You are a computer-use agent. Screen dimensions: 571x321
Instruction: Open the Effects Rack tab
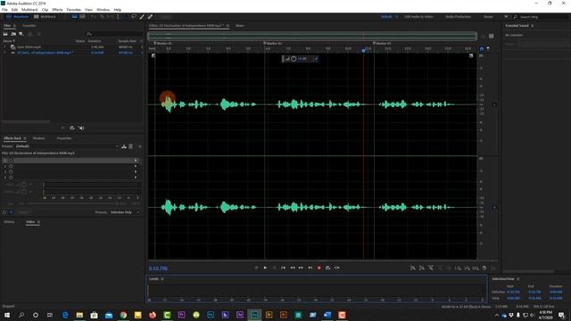[x=12, y=138]
